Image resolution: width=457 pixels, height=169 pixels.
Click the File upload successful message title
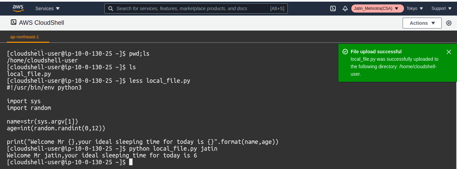376,52
